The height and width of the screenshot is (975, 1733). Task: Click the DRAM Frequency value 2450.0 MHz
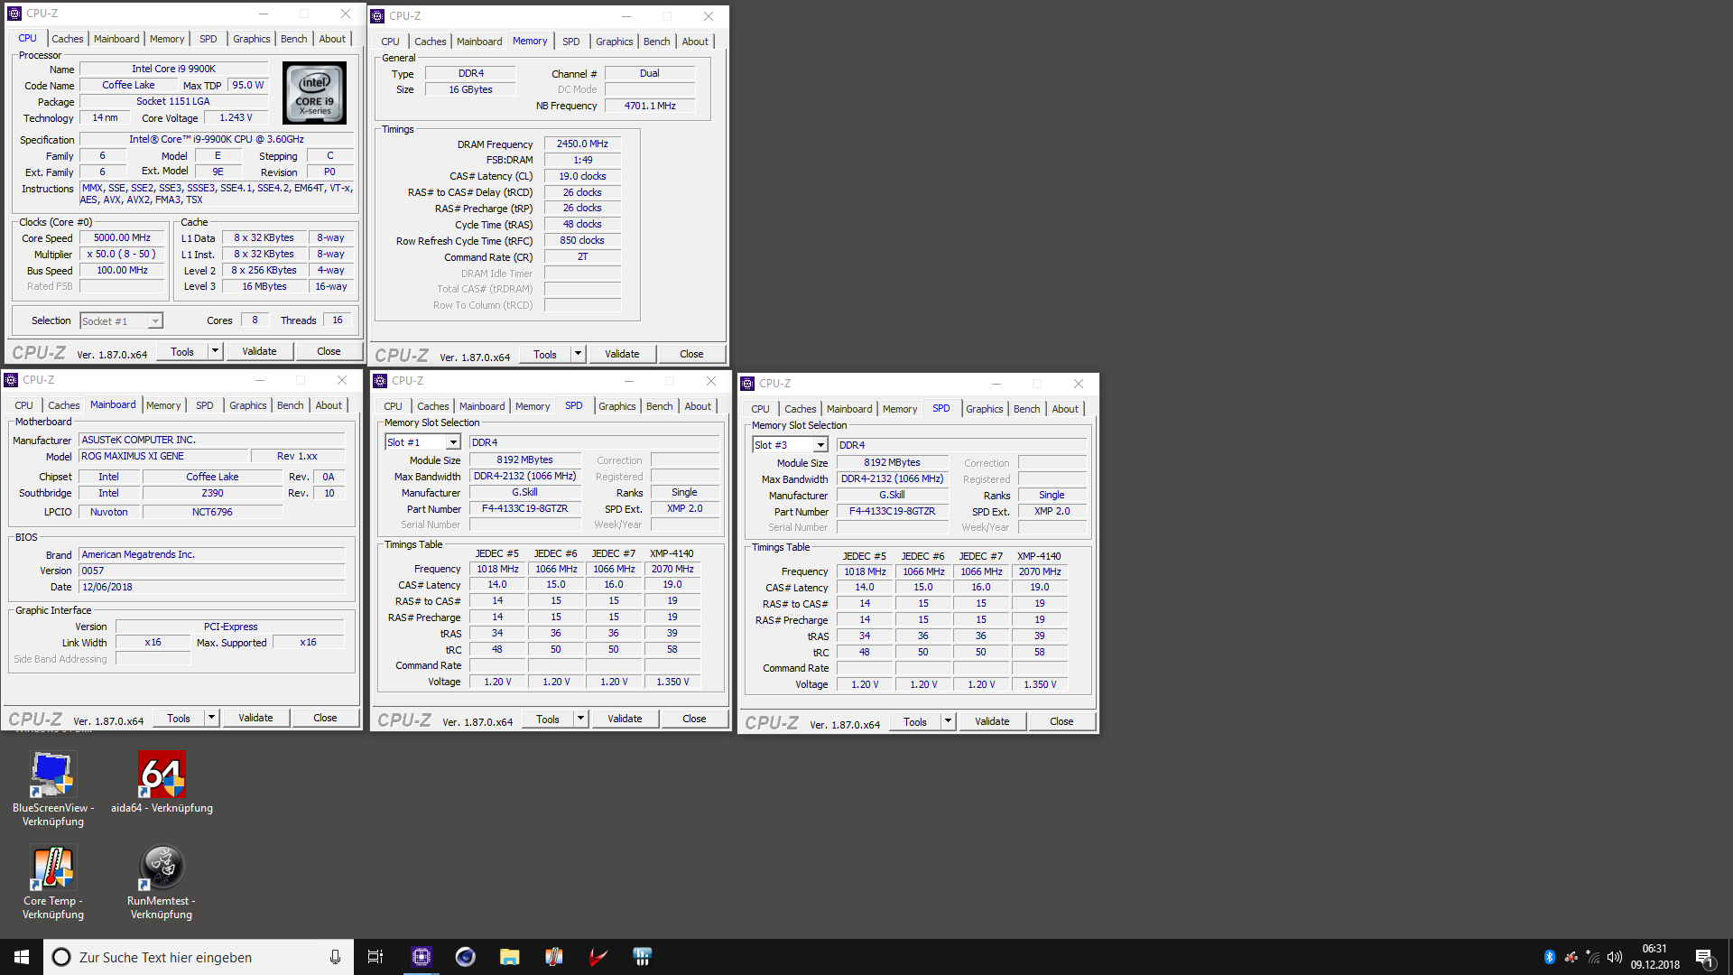coord(582,144)
